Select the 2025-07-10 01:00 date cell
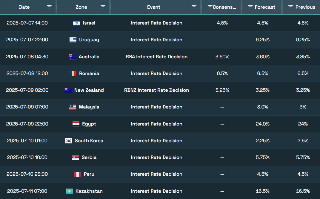The height and width of the screenshot is (199, 320). [x=27, y=140]
